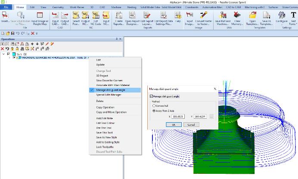298x179 pixels.
Task: Click the Select Post icon
Action: click(76, 19)
